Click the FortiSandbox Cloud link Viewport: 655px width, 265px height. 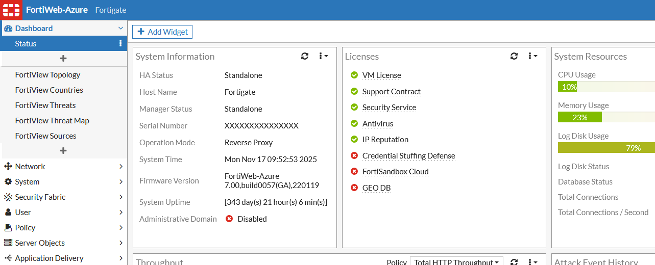tap(396, 172)
